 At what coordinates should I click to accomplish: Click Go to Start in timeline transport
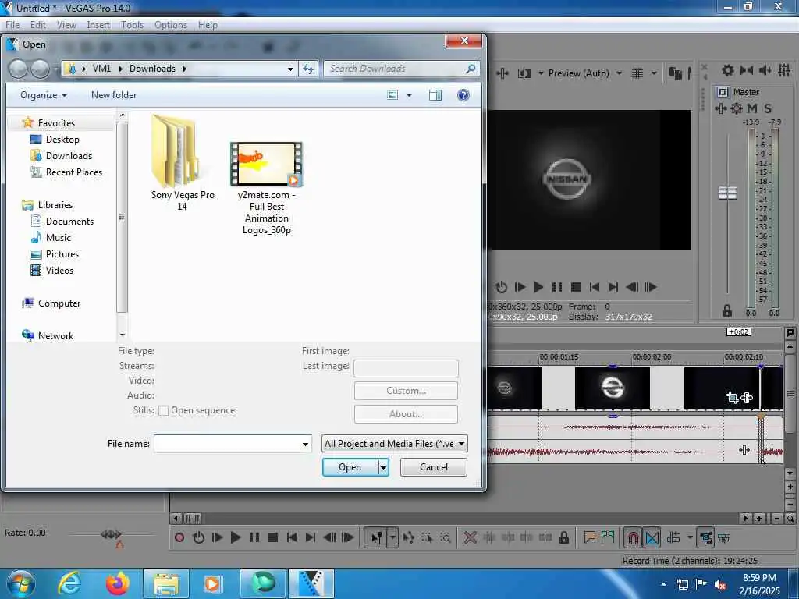[292, 537]
